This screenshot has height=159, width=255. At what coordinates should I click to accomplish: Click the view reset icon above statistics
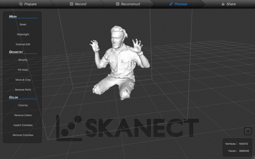[x=248, y=131]
